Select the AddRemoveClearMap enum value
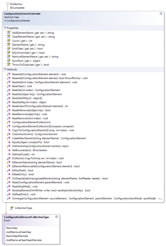This screenshot has height=246, width=166. (19, 232)
